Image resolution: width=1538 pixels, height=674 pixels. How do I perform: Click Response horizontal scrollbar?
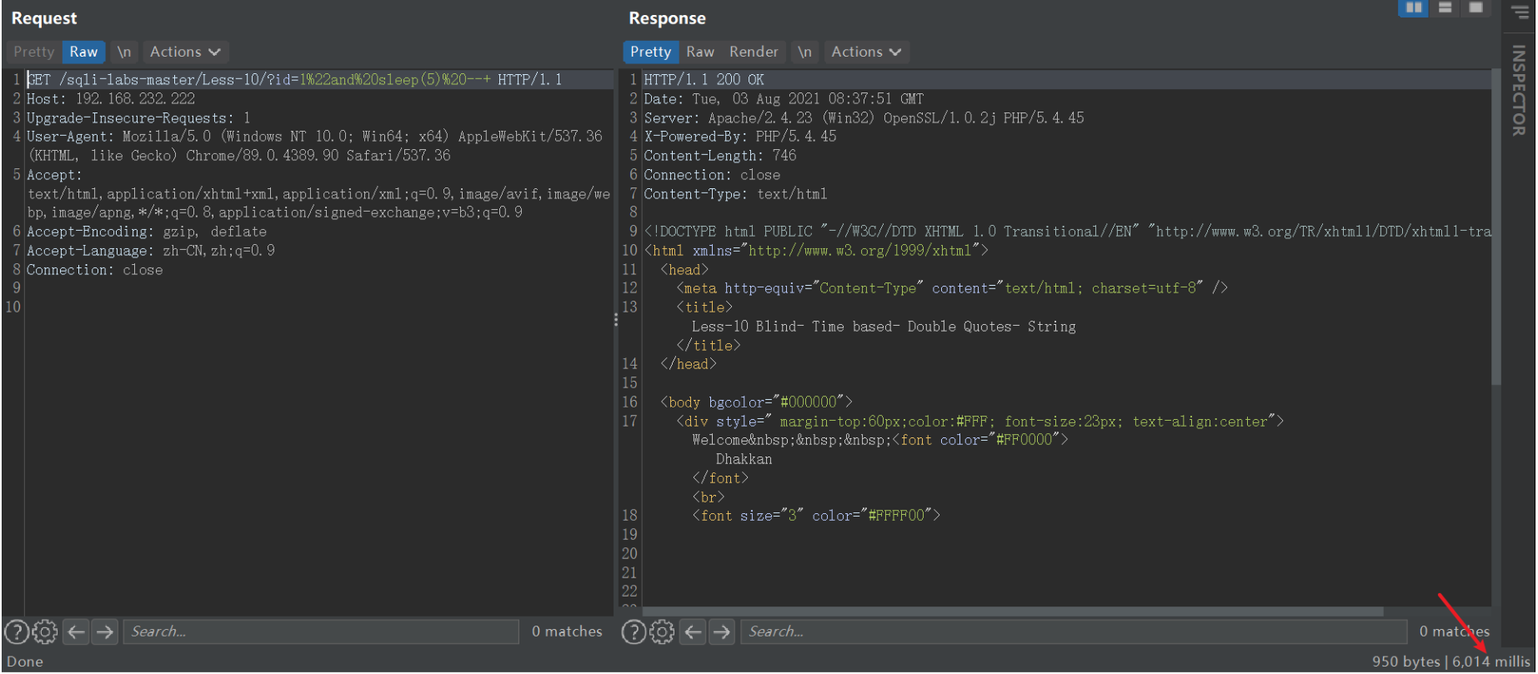[1013, 612]
